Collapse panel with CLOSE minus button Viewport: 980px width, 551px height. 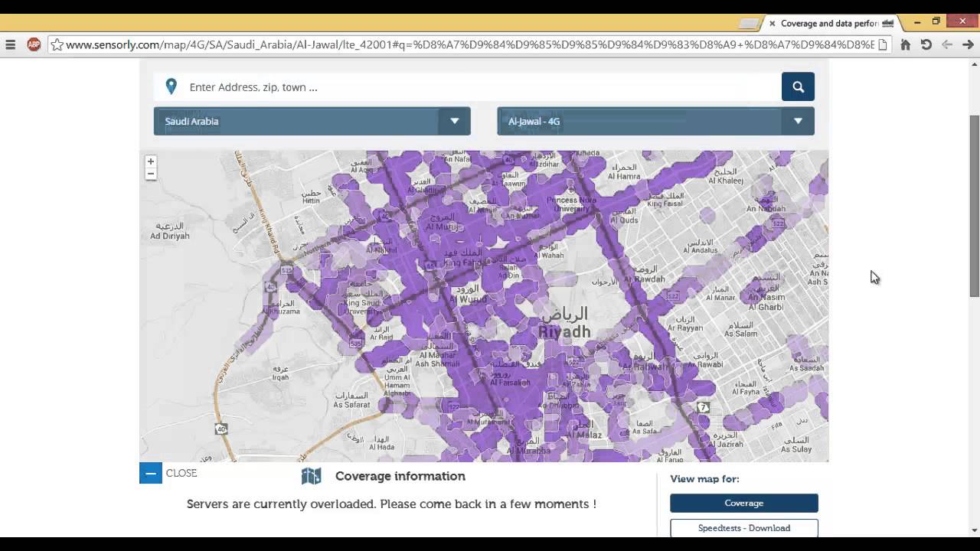coord(151,473)
